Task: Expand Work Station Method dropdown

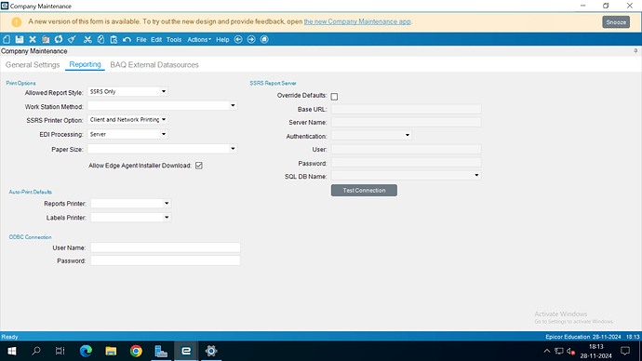Action: point(233,105)
